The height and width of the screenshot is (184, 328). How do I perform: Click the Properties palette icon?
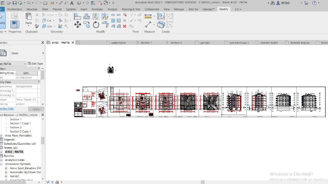pyautogui.click(x=14, y=24)
